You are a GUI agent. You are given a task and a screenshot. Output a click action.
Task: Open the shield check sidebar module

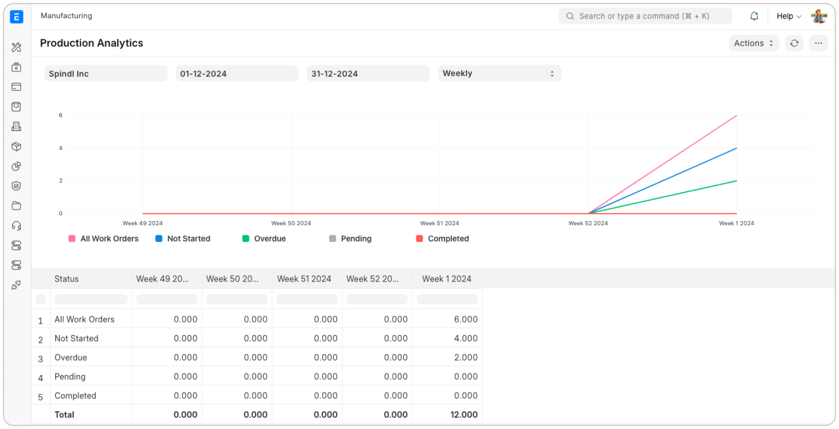(x=17, y=186)
